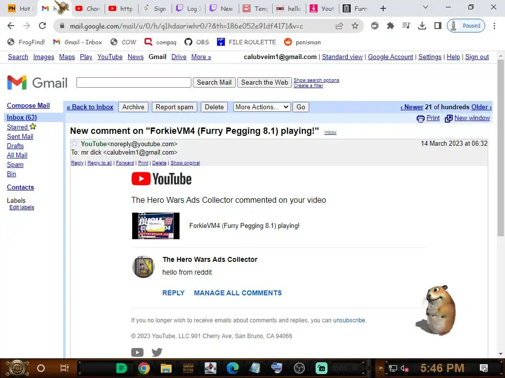Viewport: 505px width, 378px height.
Task: Open the Extensions puzzle icon
Action: (391, 26)
